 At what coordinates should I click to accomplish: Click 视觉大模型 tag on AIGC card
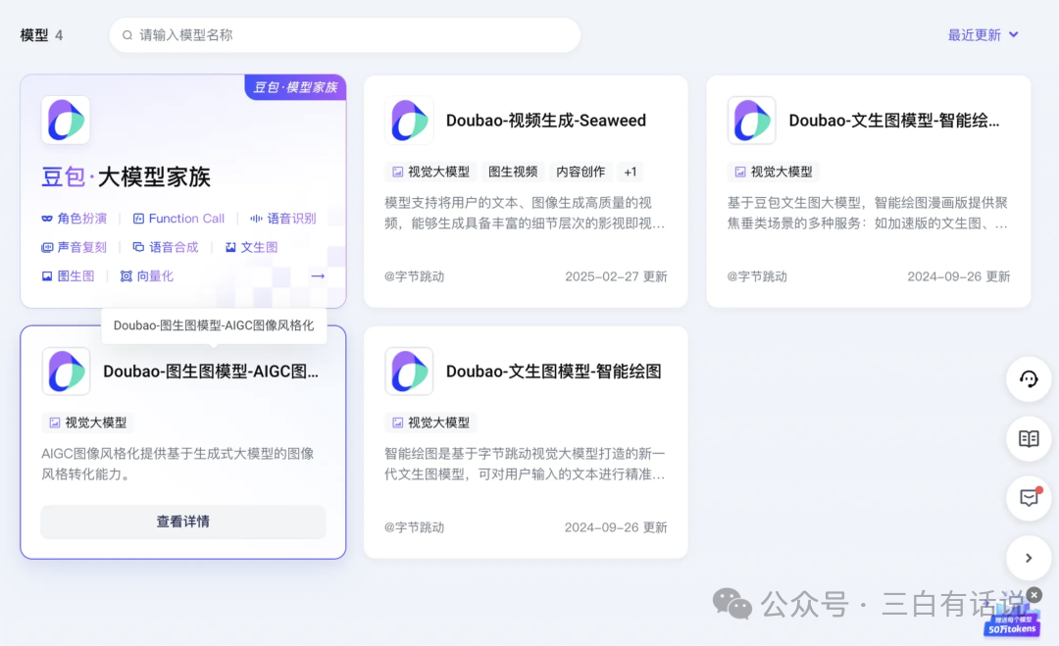(88, 422)
